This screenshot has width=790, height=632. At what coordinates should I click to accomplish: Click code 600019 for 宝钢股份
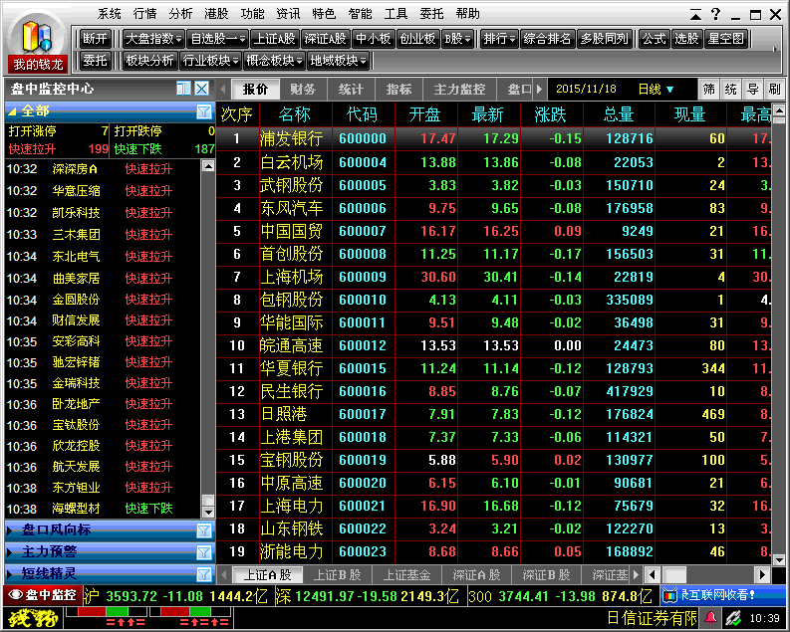click(363, 460)
